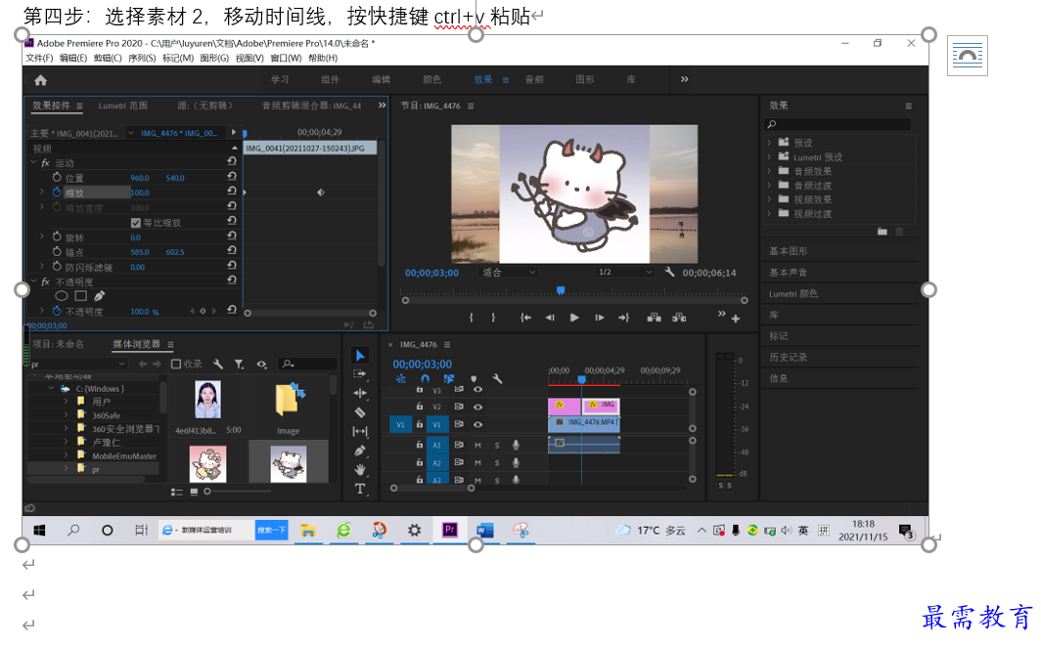The height and width of the screenshot is (648, 1041).
Task: Open the Lumetri Scopes panel tab
Action: pyautogui.click(x=123, y=106)
